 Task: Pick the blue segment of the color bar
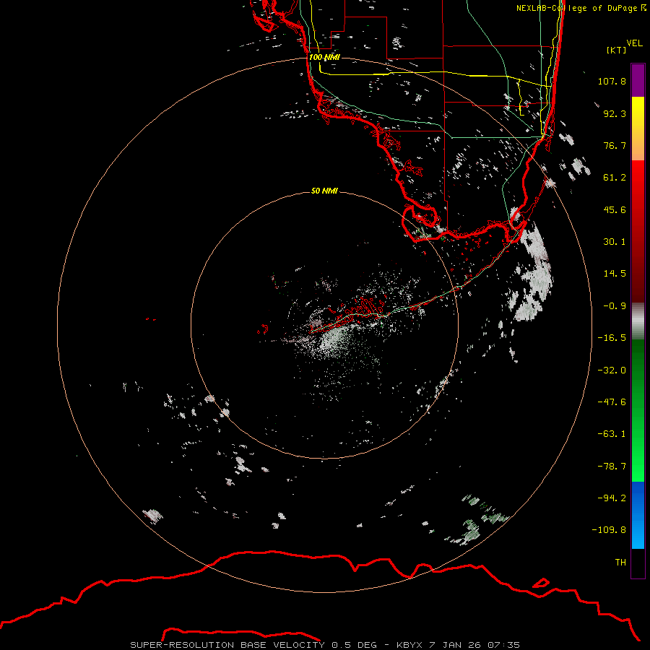click(638, 515)
